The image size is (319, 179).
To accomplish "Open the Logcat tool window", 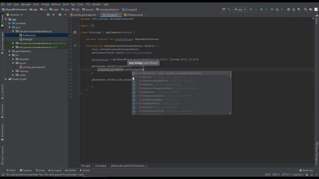I will tap(55, 170).
